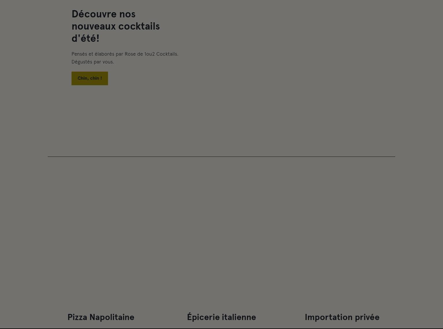The height and width of the screenshot is (329, 443).
Task: Open the Importation privée section heading
Action: click(x=342, y=317)
